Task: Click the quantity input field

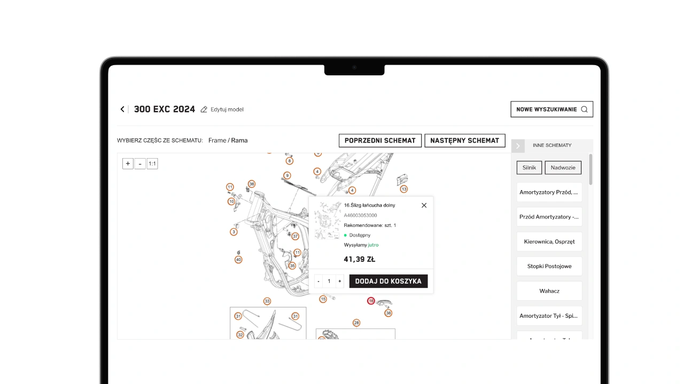Action: pyautogui.click(x=329, y=281)
